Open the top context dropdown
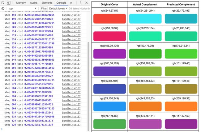This screenshot has height=132, width=201. tap(23, 9)
